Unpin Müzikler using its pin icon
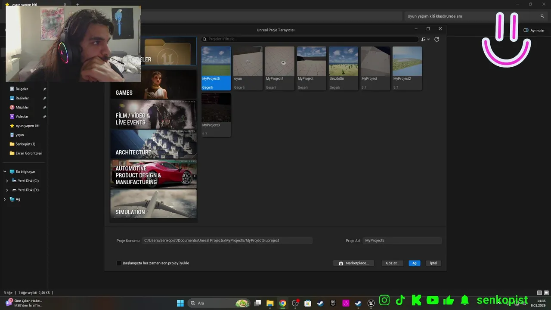Screen dimensions: 551x310 (44, 107)
